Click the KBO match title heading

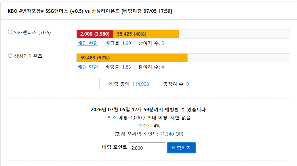pos(90,11)
